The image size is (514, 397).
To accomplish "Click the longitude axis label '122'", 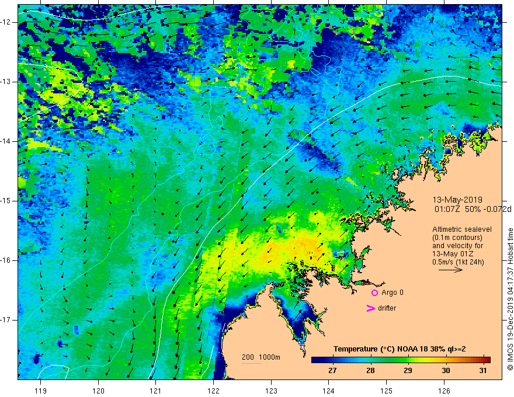I will [213, 391].
